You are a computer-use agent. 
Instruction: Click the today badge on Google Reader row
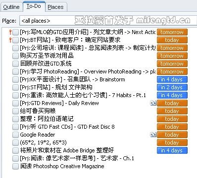click(x=172, y=135)
